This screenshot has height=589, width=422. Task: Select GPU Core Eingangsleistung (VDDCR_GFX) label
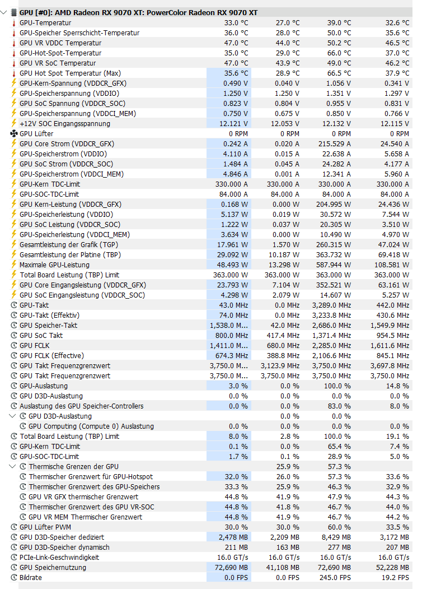tap(83, 285)
